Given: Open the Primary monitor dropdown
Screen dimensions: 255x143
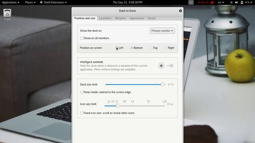Looking at the screenshot, I should (x=162, y=31).
